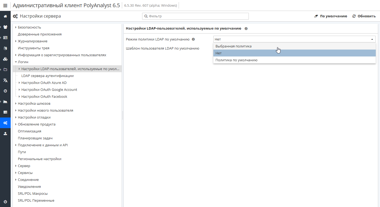
Task: Click the Настройки сервера page title
Action: click(x=40, y=16)
